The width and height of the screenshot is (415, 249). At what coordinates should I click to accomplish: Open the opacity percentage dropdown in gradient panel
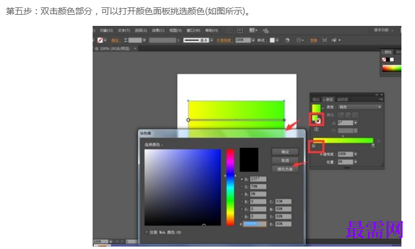click(x=356, y=154)
